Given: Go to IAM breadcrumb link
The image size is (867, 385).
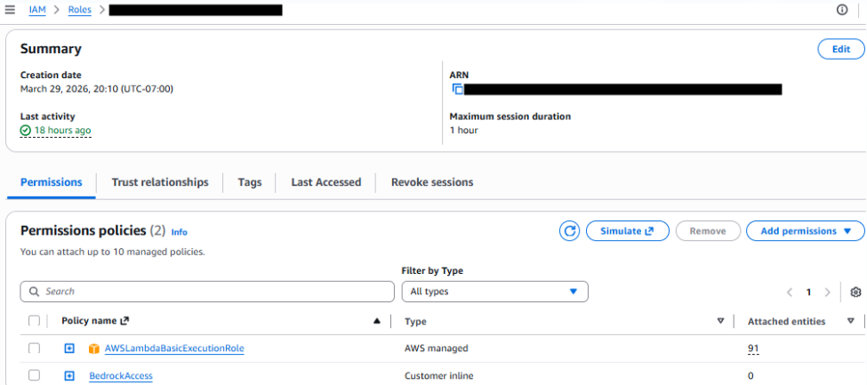Looking at the screenshot, I should coord(37,10).
